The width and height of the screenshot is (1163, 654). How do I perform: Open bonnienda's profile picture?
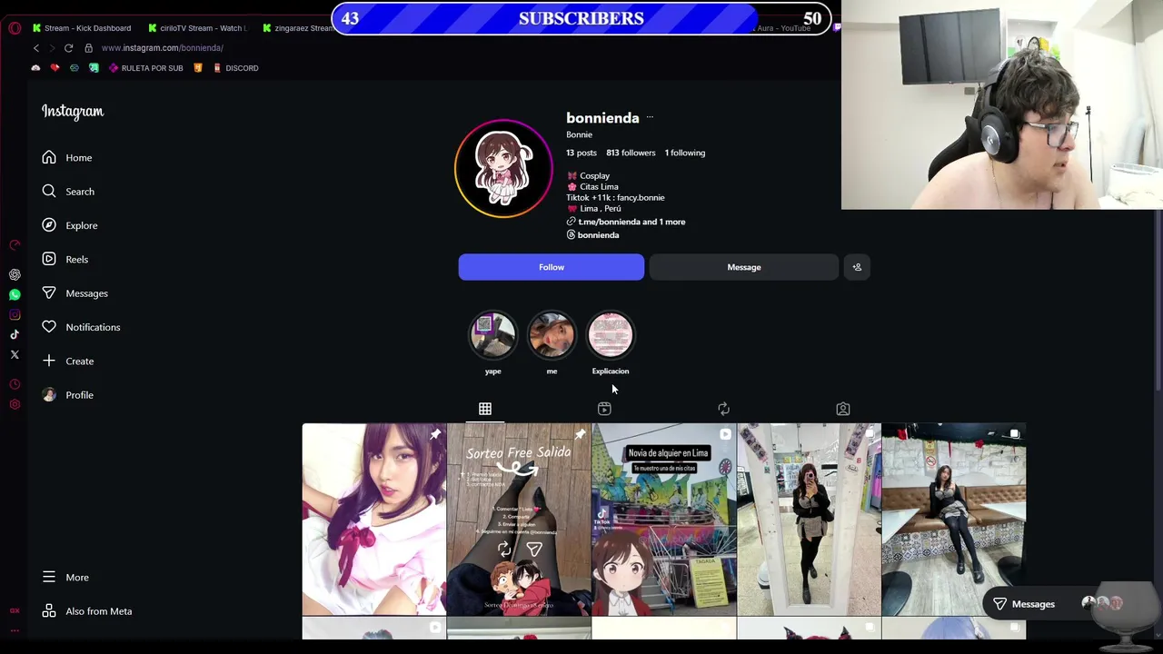click(x=503, y=169)
